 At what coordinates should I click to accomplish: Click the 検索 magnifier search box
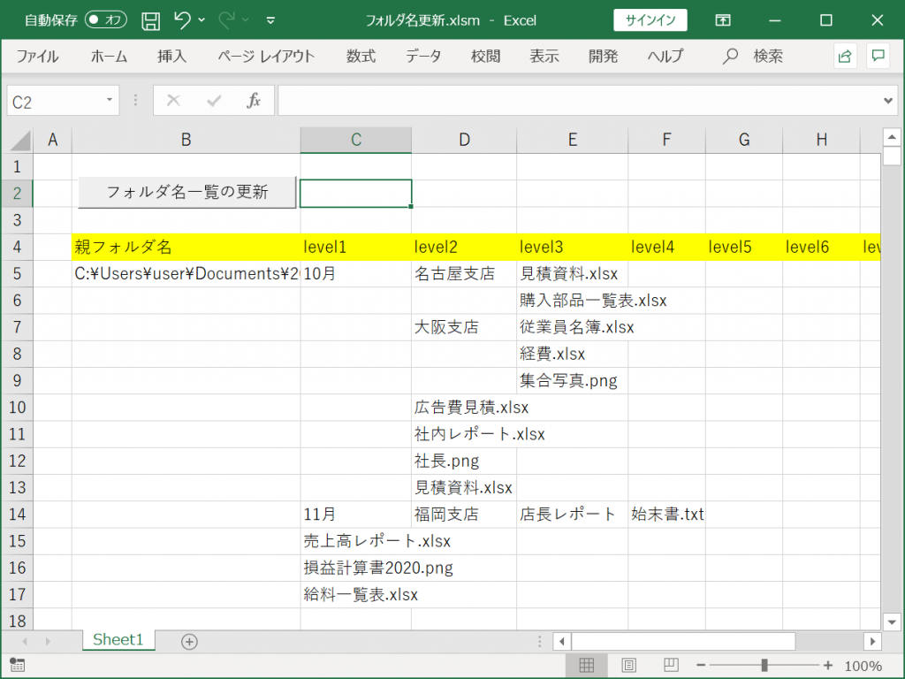tap(753, 56)
